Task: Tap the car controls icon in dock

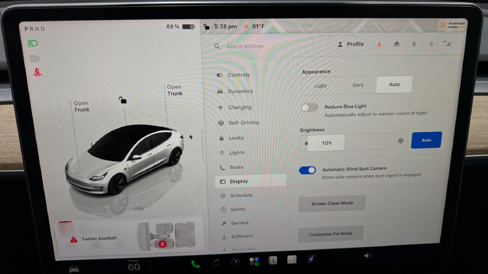Action: click(74, 269)
